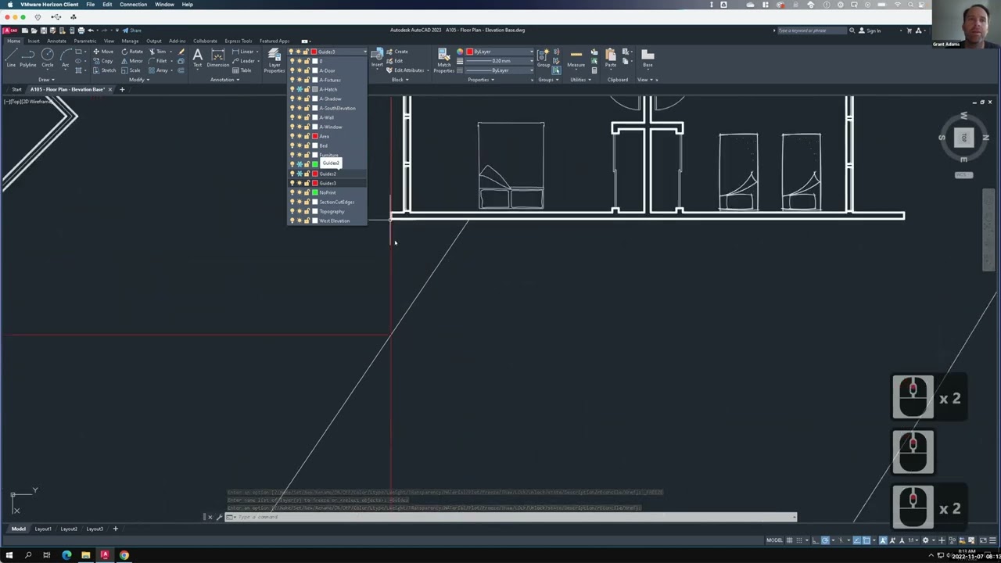Click the Leader button
1001x563 pixels.
[x=245, y=61]
